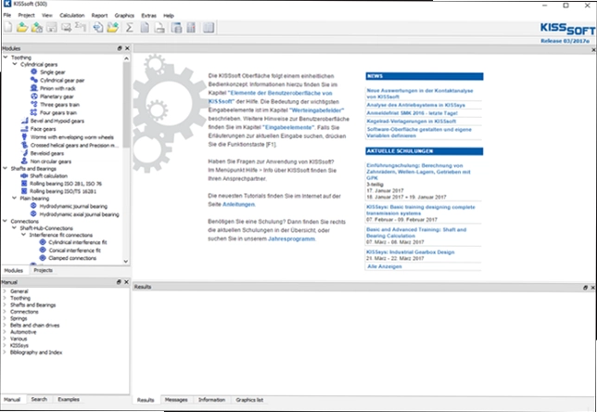Open Analyse des Antriebssystems in KISSsys news
The height and width of the screenshot is (412, 597).
click(x=415, y=105)
